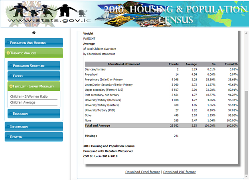This screenshot has height=180, width=249.
Task: Select 'Post secondary, non-tertiary' row label
Action: pyautogui.click(x=102, y=95)
